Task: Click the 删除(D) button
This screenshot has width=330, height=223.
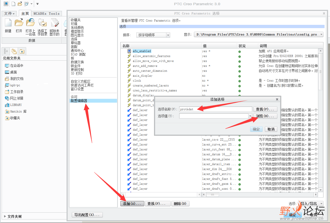Action: (x=180, y=204)
